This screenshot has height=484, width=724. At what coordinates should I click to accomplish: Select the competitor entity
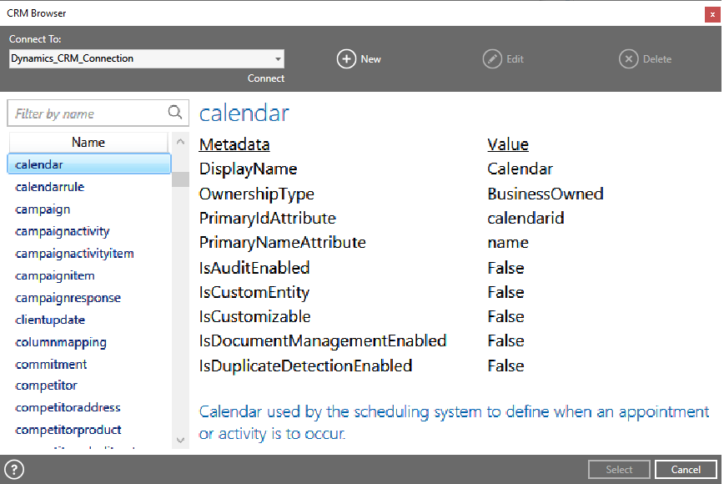46,386
